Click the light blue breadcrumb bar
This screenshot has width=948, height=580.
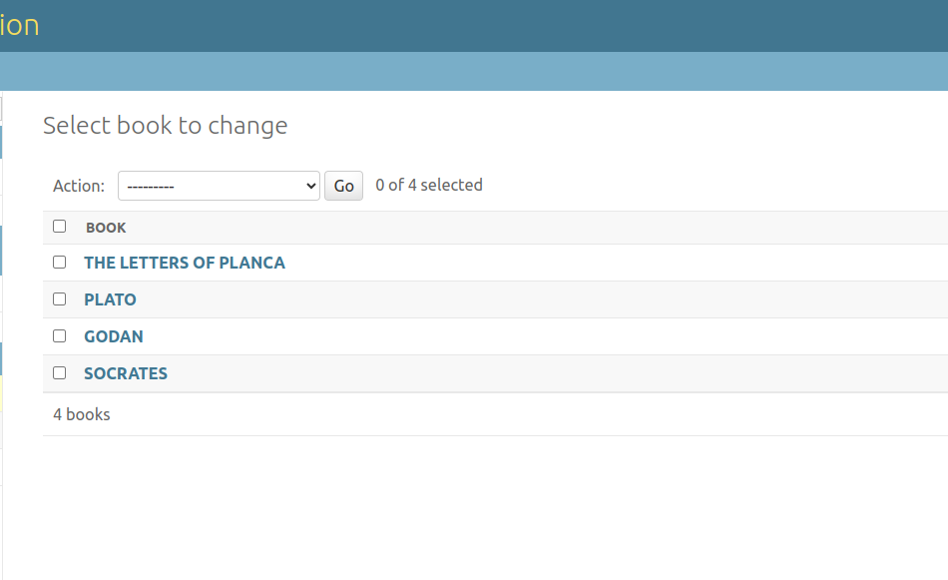coord(474,72)
